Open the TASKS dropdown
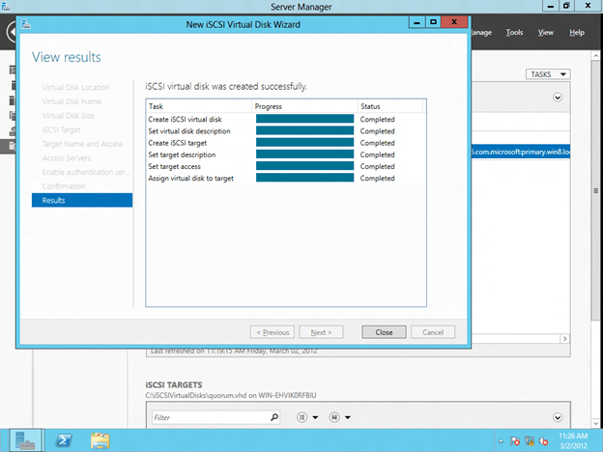Viewport: 603px width, 452px height. 548,74
